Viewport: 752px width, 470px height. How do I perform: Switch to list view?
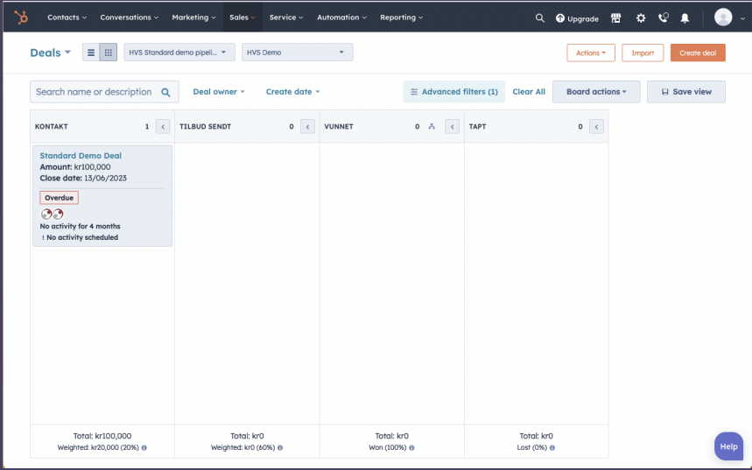pos(90,53)
